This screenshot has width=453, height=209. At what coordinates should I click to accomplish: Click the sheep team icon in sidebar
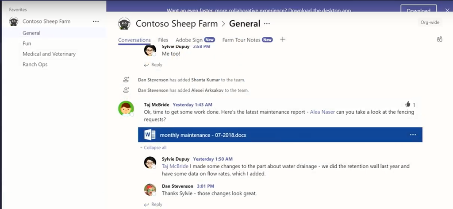pyautogui.click(x=14, y=21)
